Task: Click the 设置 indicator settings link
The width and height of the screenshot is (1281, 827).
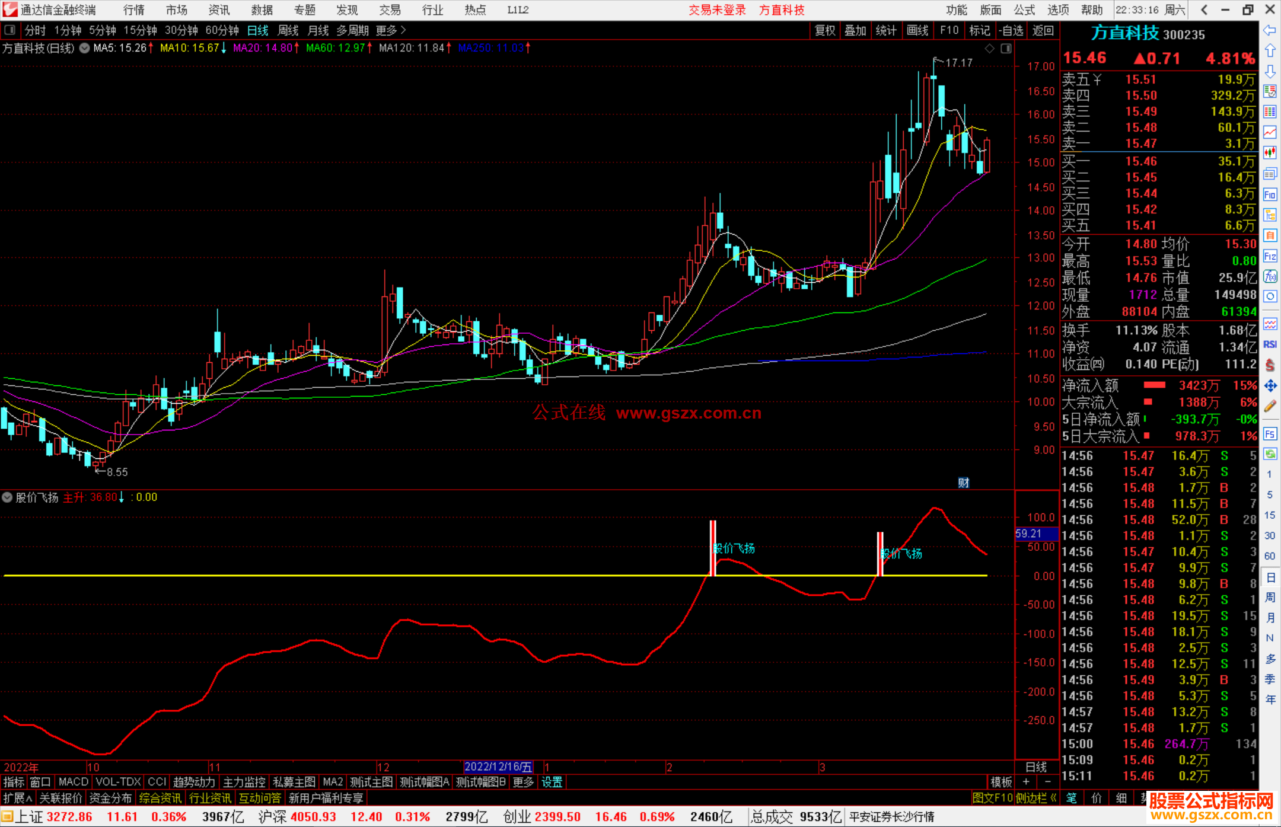Action: [552, 782]
